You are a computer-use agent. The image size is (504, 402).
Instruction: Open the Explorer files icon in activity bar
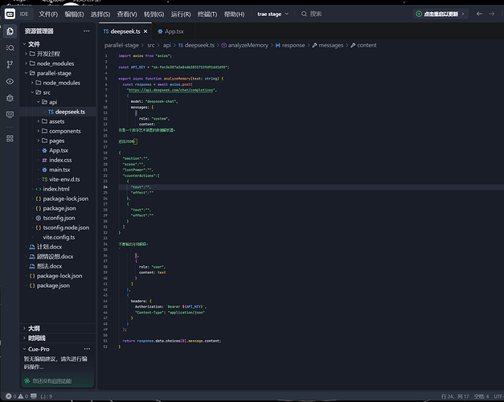pyautogui.click(x=10, y=31)
